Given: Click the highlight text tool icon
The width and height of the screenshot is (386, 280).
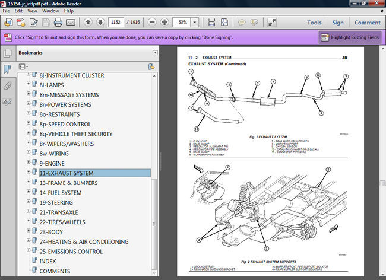Looking at the screenshot, I should click(254, 23).
